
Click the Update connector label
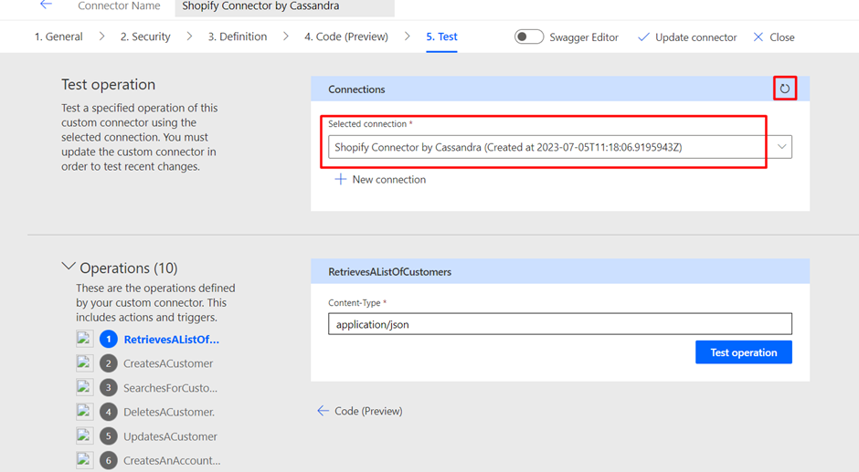click(x=695, y=37)
